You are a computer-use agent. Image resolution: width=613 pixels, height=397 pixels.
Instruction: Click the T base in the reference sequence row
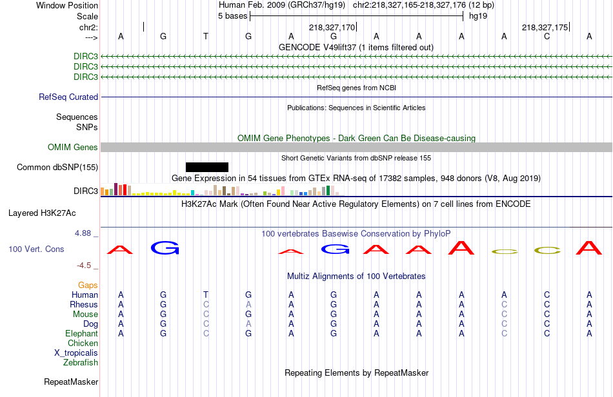coord(206,36)
